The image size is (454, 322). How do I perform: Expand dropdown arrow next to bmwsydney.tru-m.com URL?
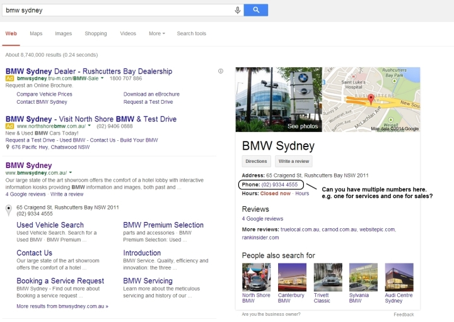pos(102,78)
